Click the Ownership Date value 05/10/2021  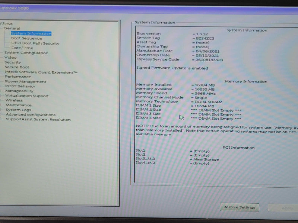207,55
